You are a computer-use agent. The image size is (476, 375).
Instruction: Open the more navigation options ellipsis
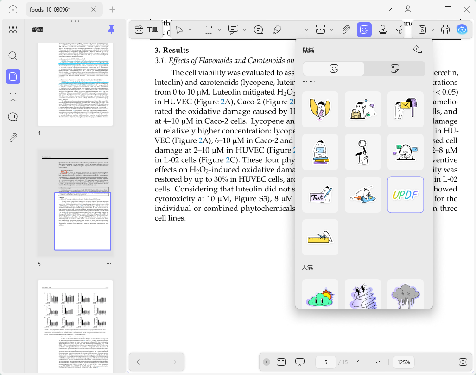[x=157, y=362]
